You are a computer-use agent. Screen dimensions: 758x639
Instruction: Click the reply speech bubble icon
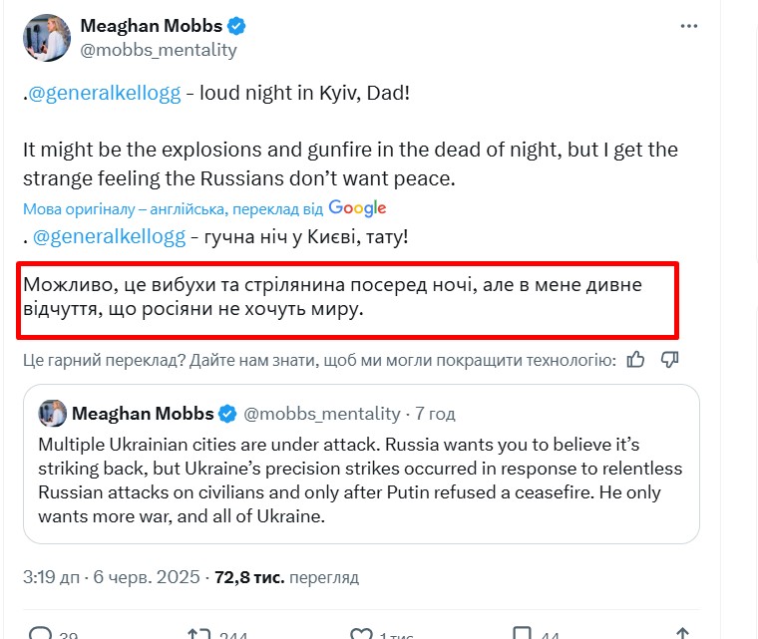click(41, 632)
